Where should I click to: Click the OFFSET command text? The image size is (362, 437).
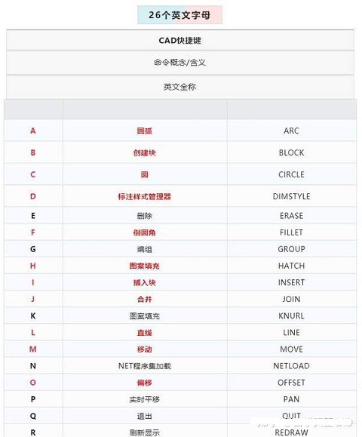pyautogui.click(x=291, y=383)
